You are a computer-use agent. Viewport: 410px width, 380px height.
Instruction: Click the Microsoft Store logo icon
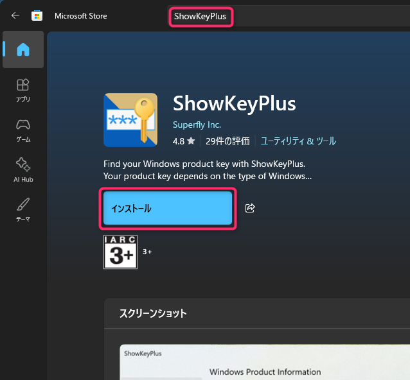click(37, 16)
